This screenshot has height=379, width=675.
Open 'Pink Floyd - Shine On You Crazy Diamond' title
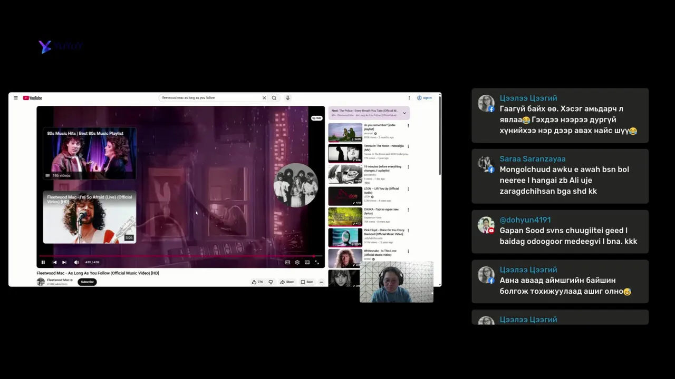(384, 232)
